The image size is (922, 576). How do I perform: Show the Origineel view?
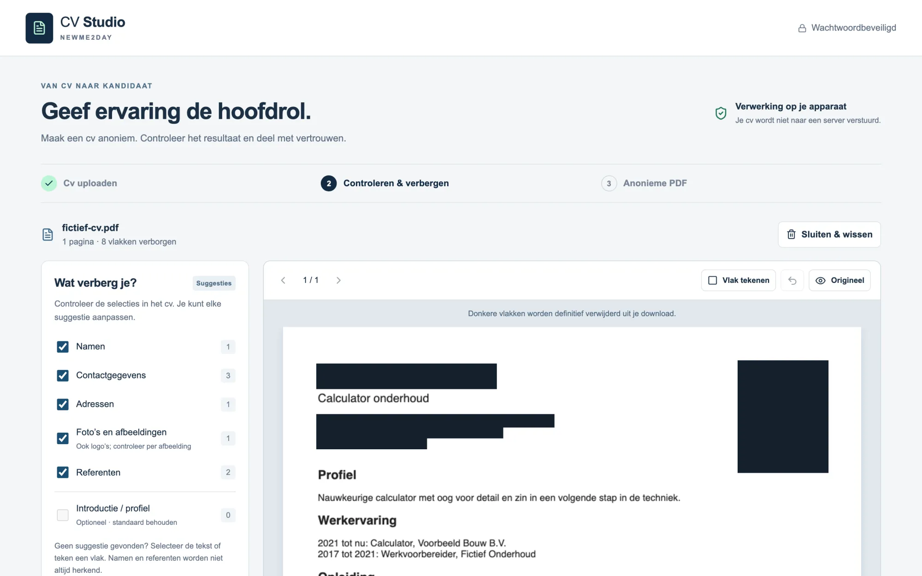(x=839, y=280)
